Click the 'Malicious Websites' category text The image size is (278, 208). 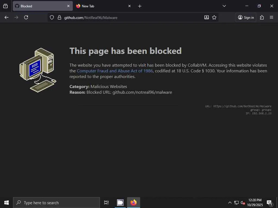(x=109, y=86)
